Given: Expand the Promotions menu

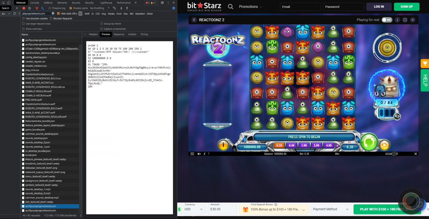Looking at the screenshot, I should (x=250, y=6).
